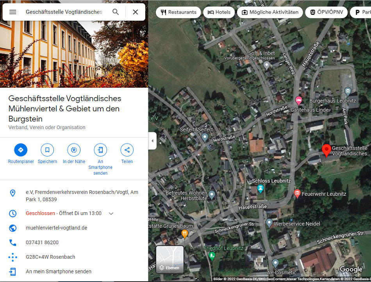Select phone number 037431 86200
Screen dimensions: 371x282
click(x=42, y=242)
